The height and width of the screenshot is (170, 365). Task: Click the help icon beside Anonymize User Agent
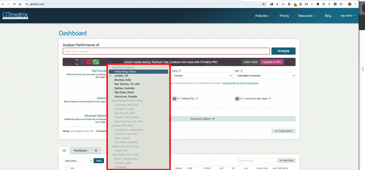[x=270, y=99]
